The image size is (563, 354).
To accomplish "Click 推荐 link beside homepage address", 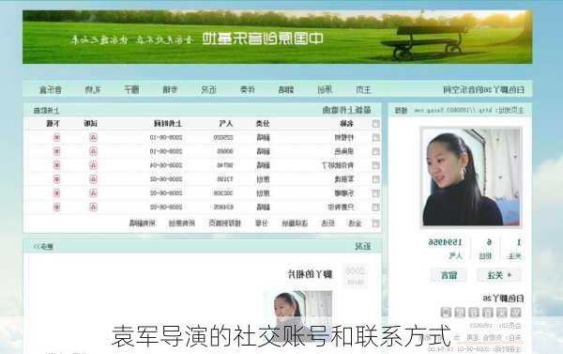I will (401, 111).
